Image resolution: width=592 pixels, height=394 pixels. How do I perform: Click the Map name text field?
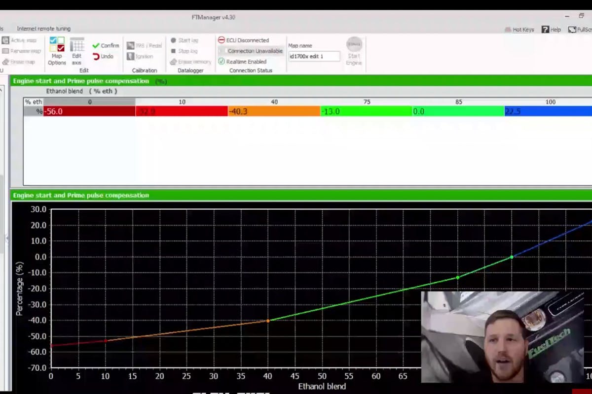click(314, 56)
